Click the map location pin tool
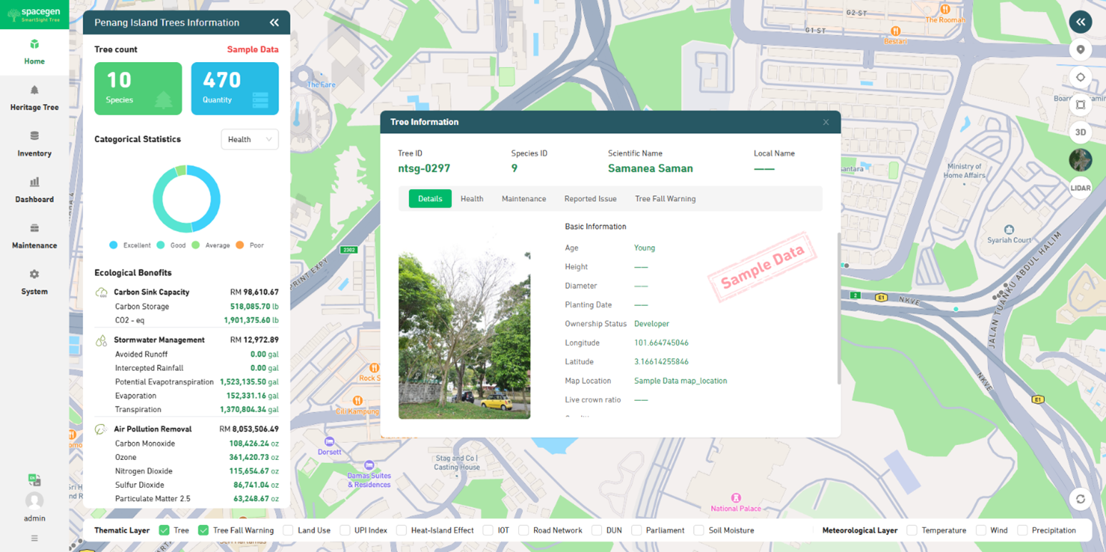The height and width of the screenshot is (552, 1106). coord(1080,50)
